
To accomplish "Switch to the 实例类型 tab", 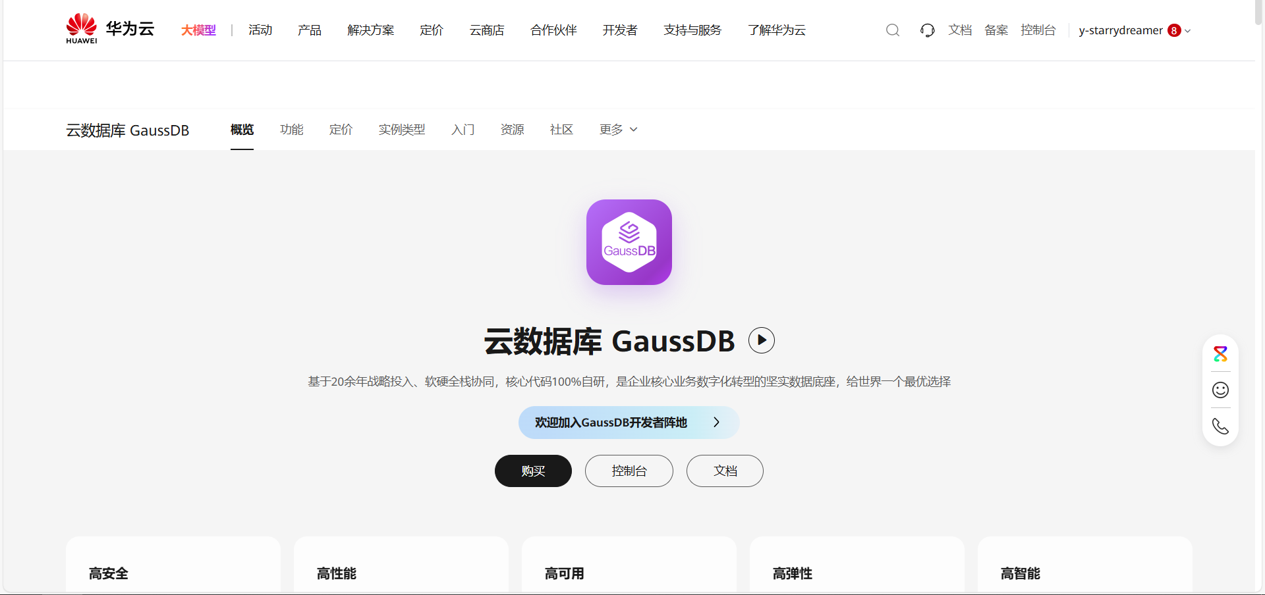I will (402, 130).
